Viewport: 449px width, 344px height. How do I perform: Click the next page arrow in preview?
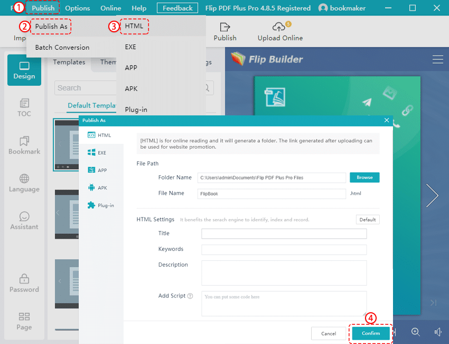tap(432, 195)
